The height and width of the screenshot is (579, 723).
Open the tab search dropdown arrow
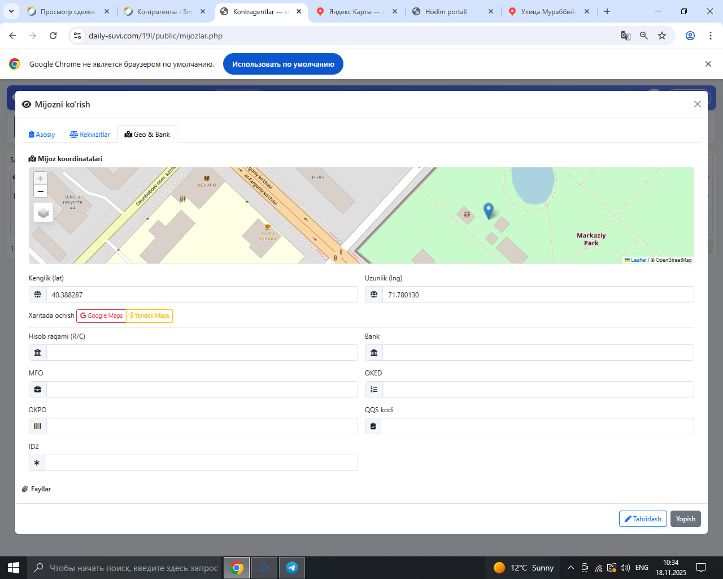pyautogui.click(x=11, y=11)
